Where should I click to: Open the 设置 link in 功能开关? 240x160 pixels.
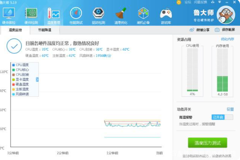point(230,109)
